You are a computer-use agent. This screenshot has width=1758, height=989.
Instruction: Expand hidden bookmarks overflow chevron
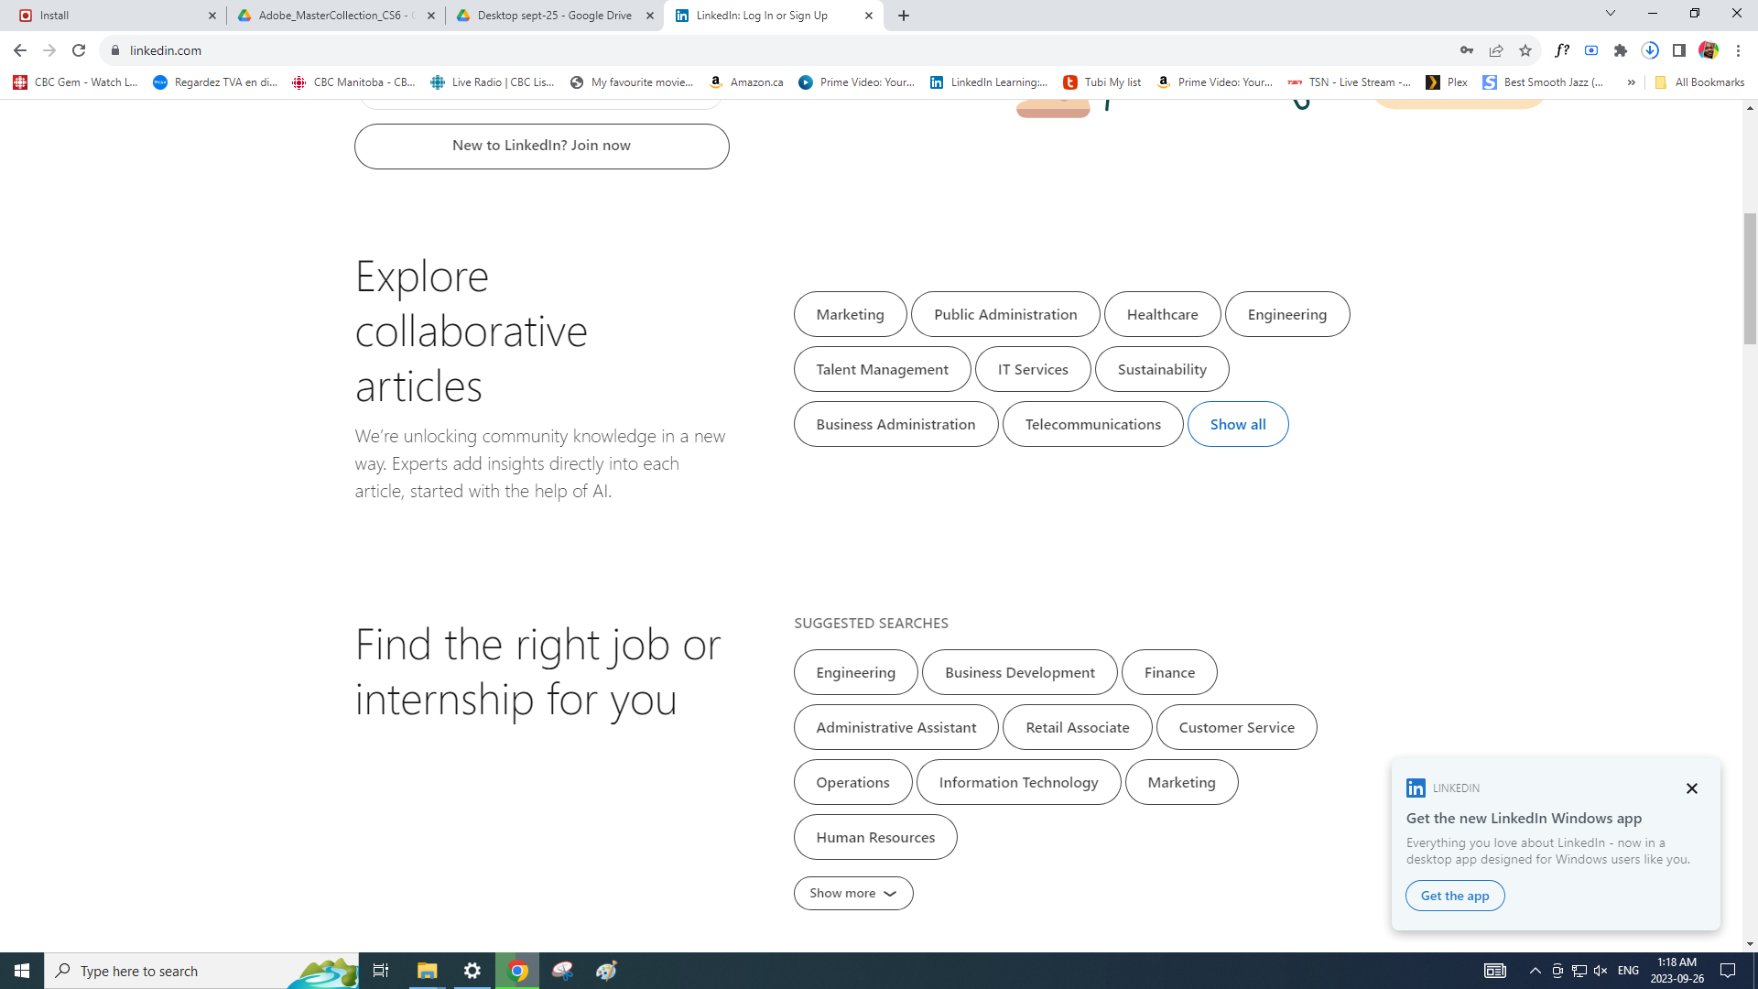tap(1631, 82)
